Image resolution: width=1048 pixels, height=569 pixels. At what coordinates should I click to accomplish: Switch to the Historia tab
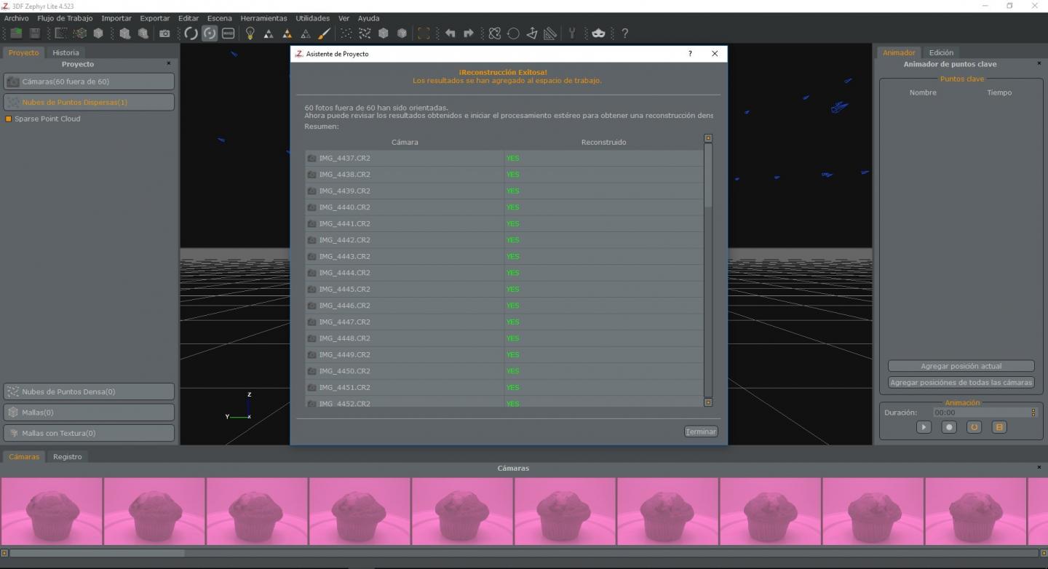65,52
